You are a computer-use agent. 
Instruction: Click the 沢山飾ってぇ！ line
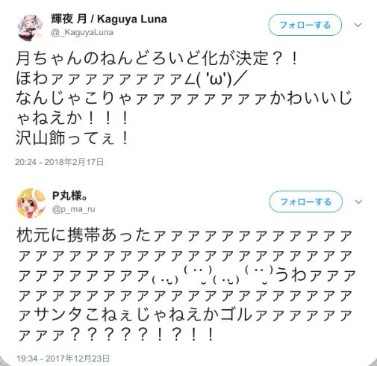pyautogui.click(x=72, y=138)
